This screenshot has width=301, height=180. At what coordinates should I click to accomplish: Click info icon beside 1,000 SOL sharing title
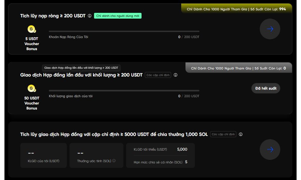click(x=240, y=134)
